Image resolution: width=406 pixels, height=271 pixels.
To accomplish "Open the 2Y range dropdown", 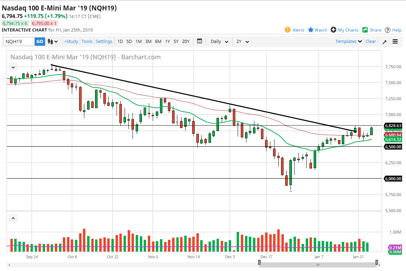I will (242, 41).
